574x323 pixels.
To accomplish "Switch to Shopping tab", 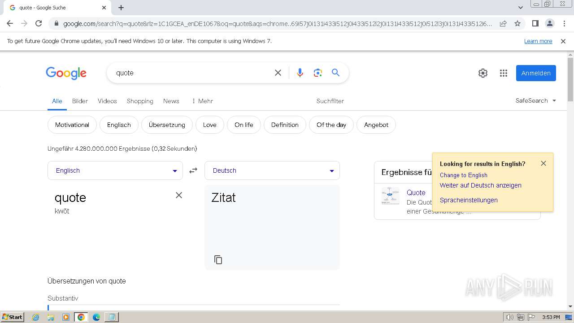I will click(140, 101).
